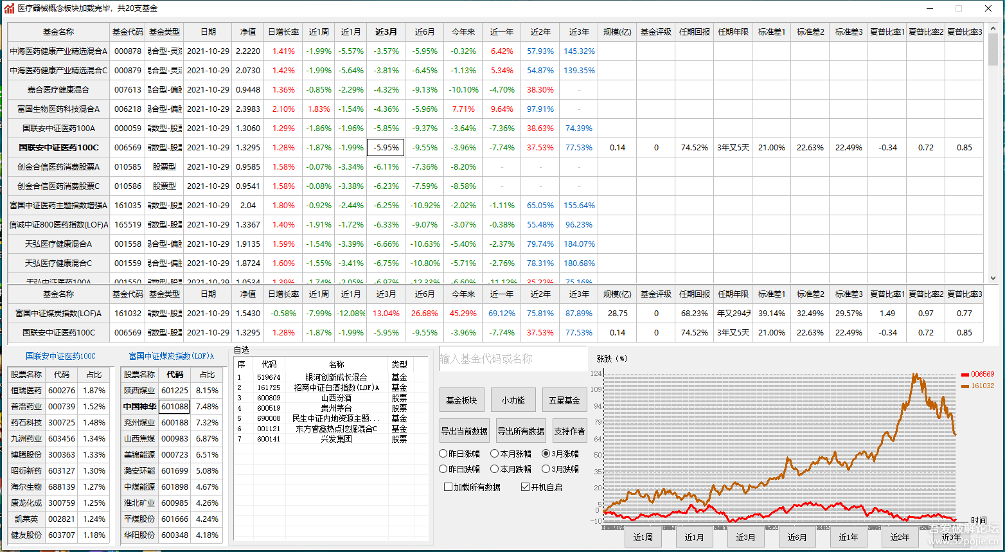Image resolution: width=1005 pixels, height=552 pixels.
Task: Switch chart to 近3月 using button below chart
Action: (745, 537)
